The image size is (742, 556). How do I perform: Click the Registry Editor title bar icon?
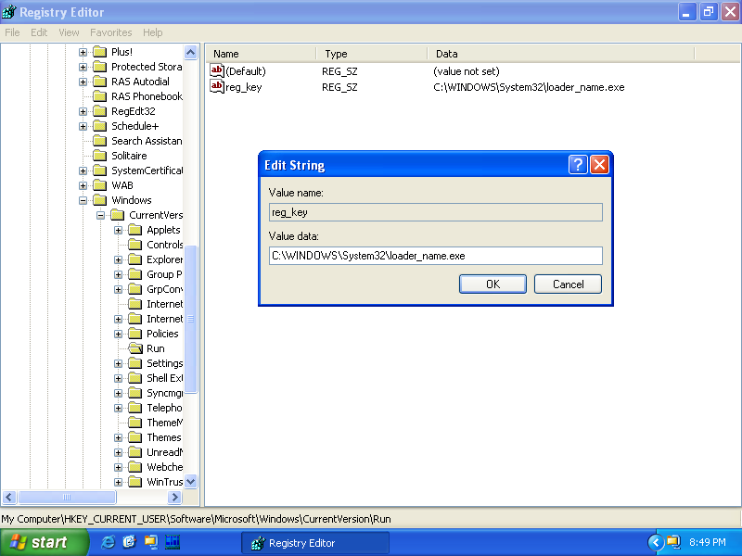(x=9, y=12)
